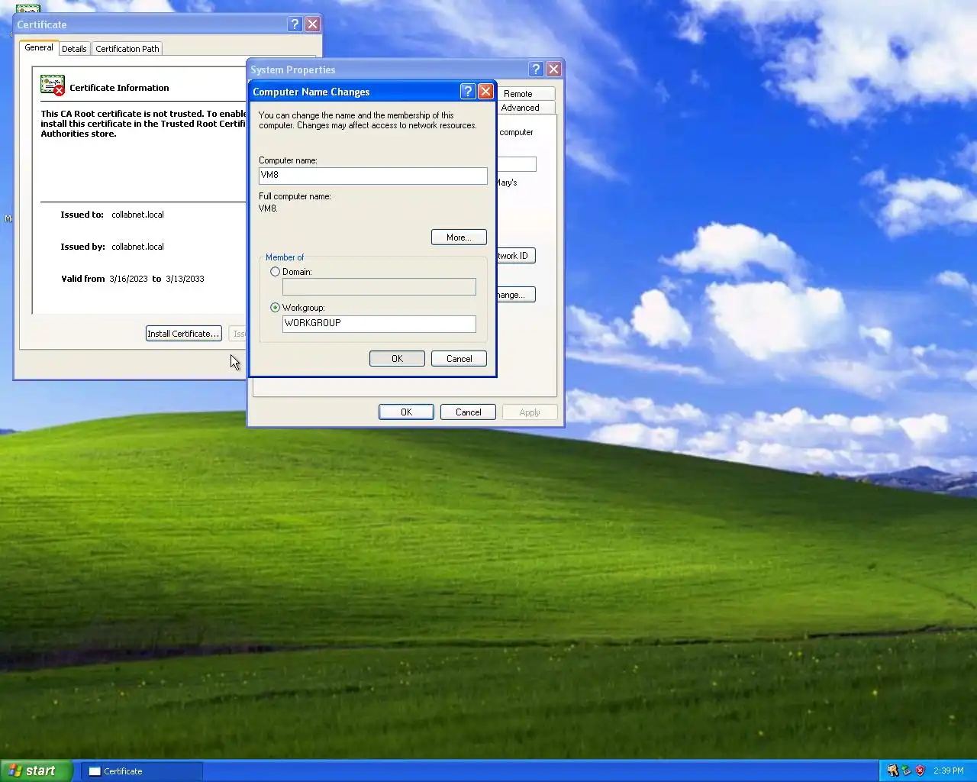Image resolution: width=977 pixels, height=782 pixels.
Task: Click 'Certificate Information' heading
Action: [x=119, y=88]
